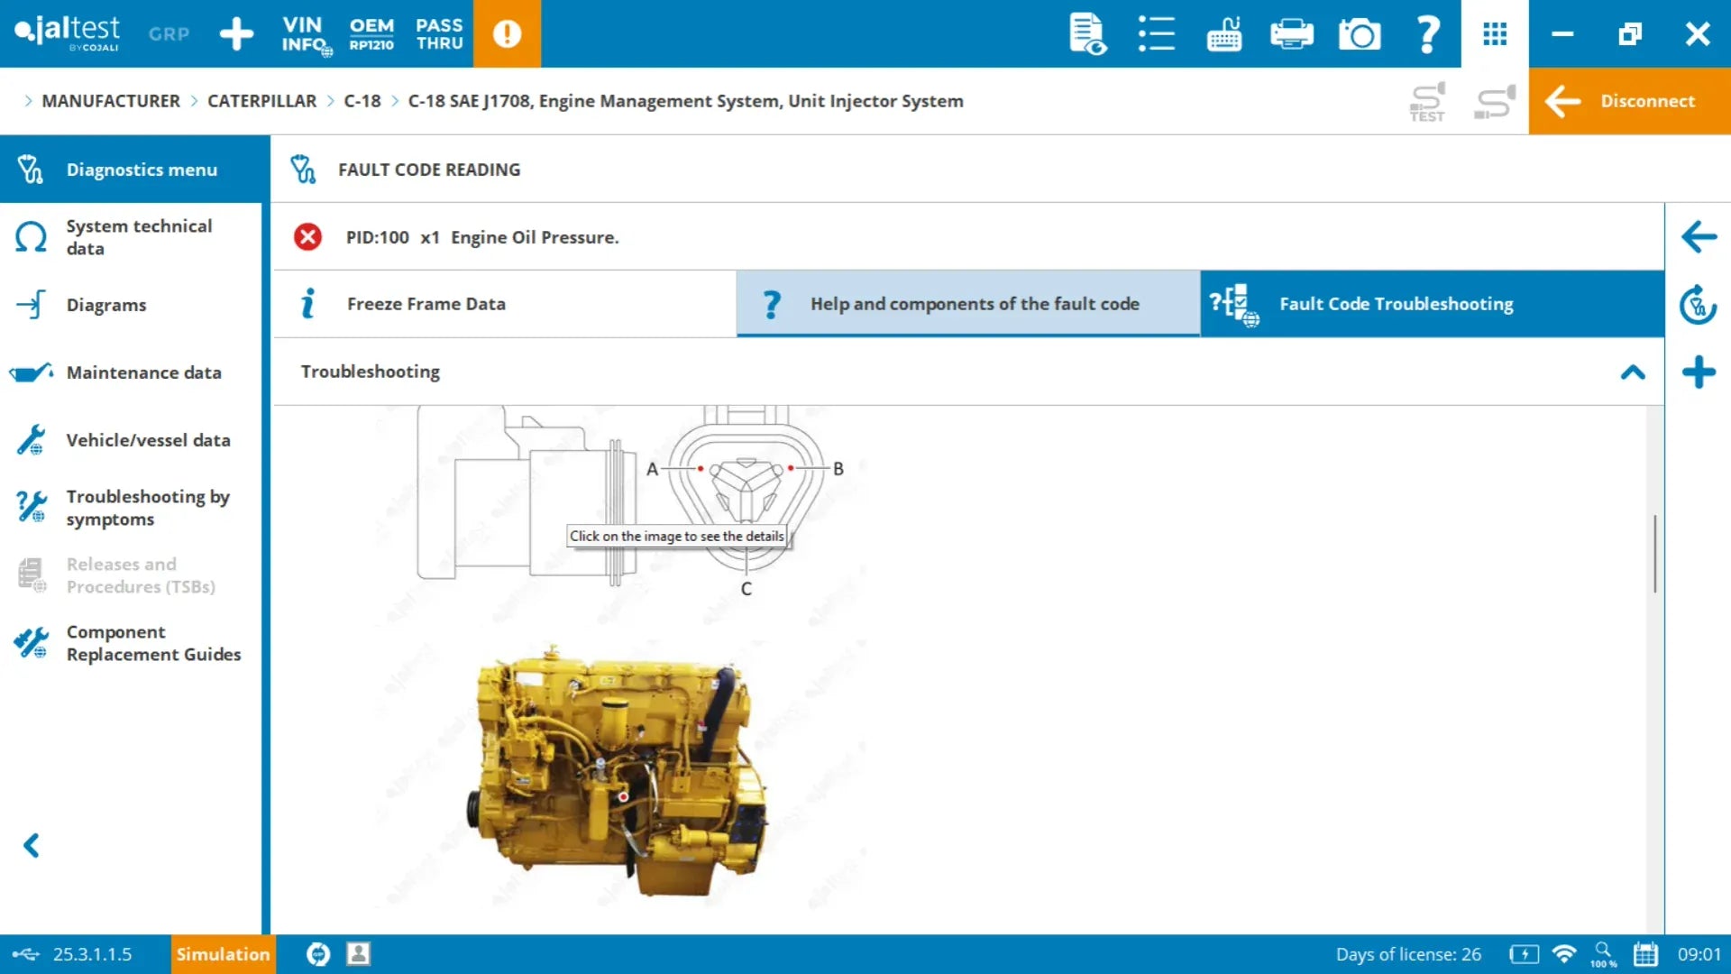1731x974 pixels.
Task: Click the sync circle icon in status bar
Action: 318,954
